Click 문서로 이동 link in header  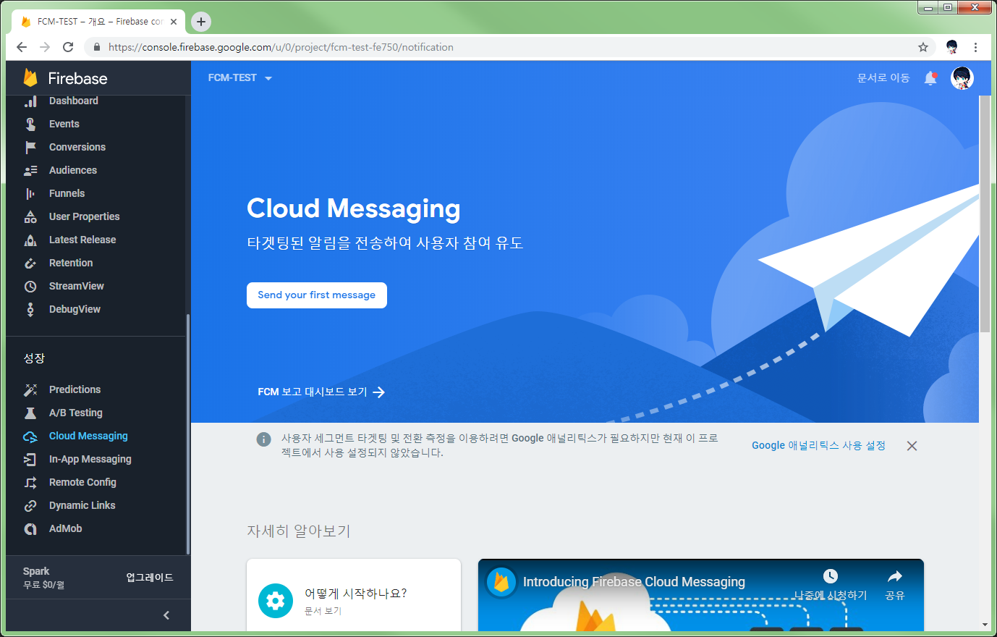point(883,78)
